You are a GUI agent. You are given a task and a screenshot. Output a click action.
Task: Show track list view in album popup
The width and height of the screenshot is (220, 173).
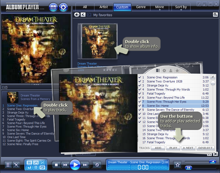click(x=157, y=70)
